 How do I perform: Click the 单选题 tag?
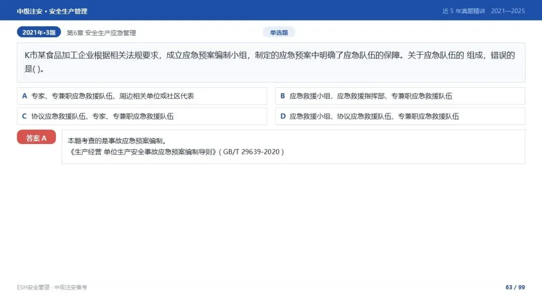279,33
